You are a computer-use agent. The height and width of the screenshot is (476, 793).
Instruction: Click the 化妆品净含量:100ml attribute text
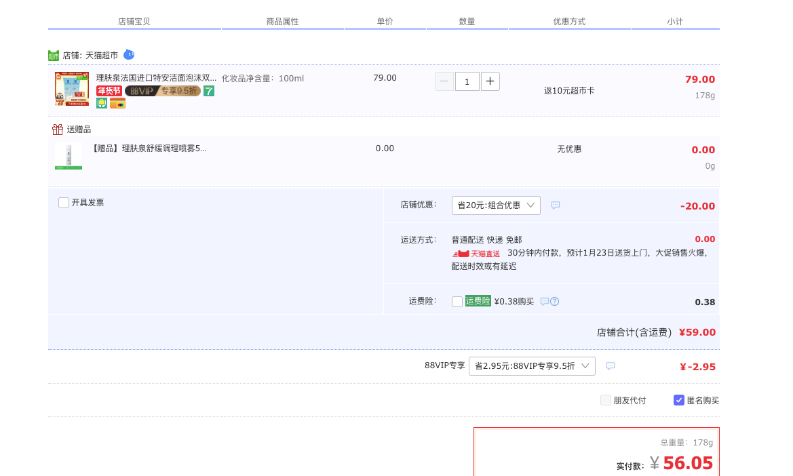click(x=263, y=79)
